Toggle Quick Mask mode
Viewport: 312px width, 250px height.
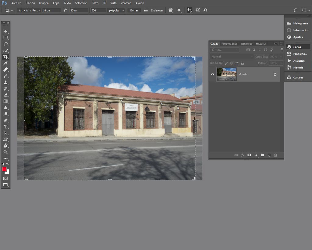[5, 178]
